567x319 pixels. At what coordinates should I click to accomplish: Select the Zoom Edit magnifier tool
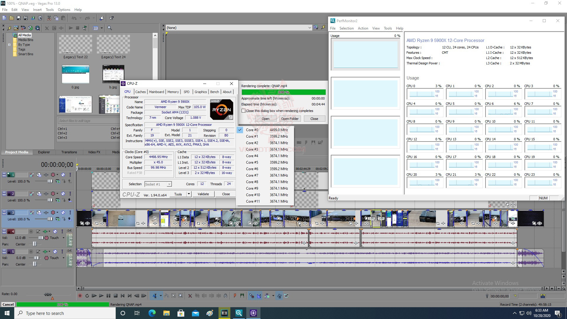[180, 296]
